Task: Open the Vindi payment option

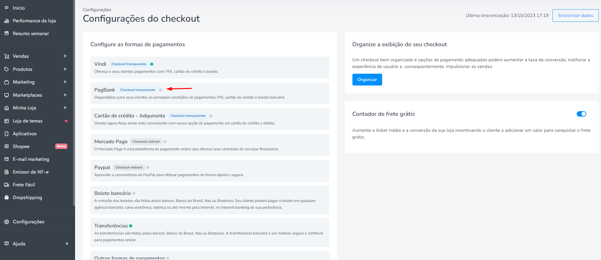Action: click(210, 67)
